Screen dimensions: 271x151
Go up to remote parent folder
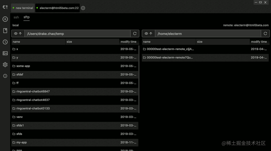pos(151,34)
